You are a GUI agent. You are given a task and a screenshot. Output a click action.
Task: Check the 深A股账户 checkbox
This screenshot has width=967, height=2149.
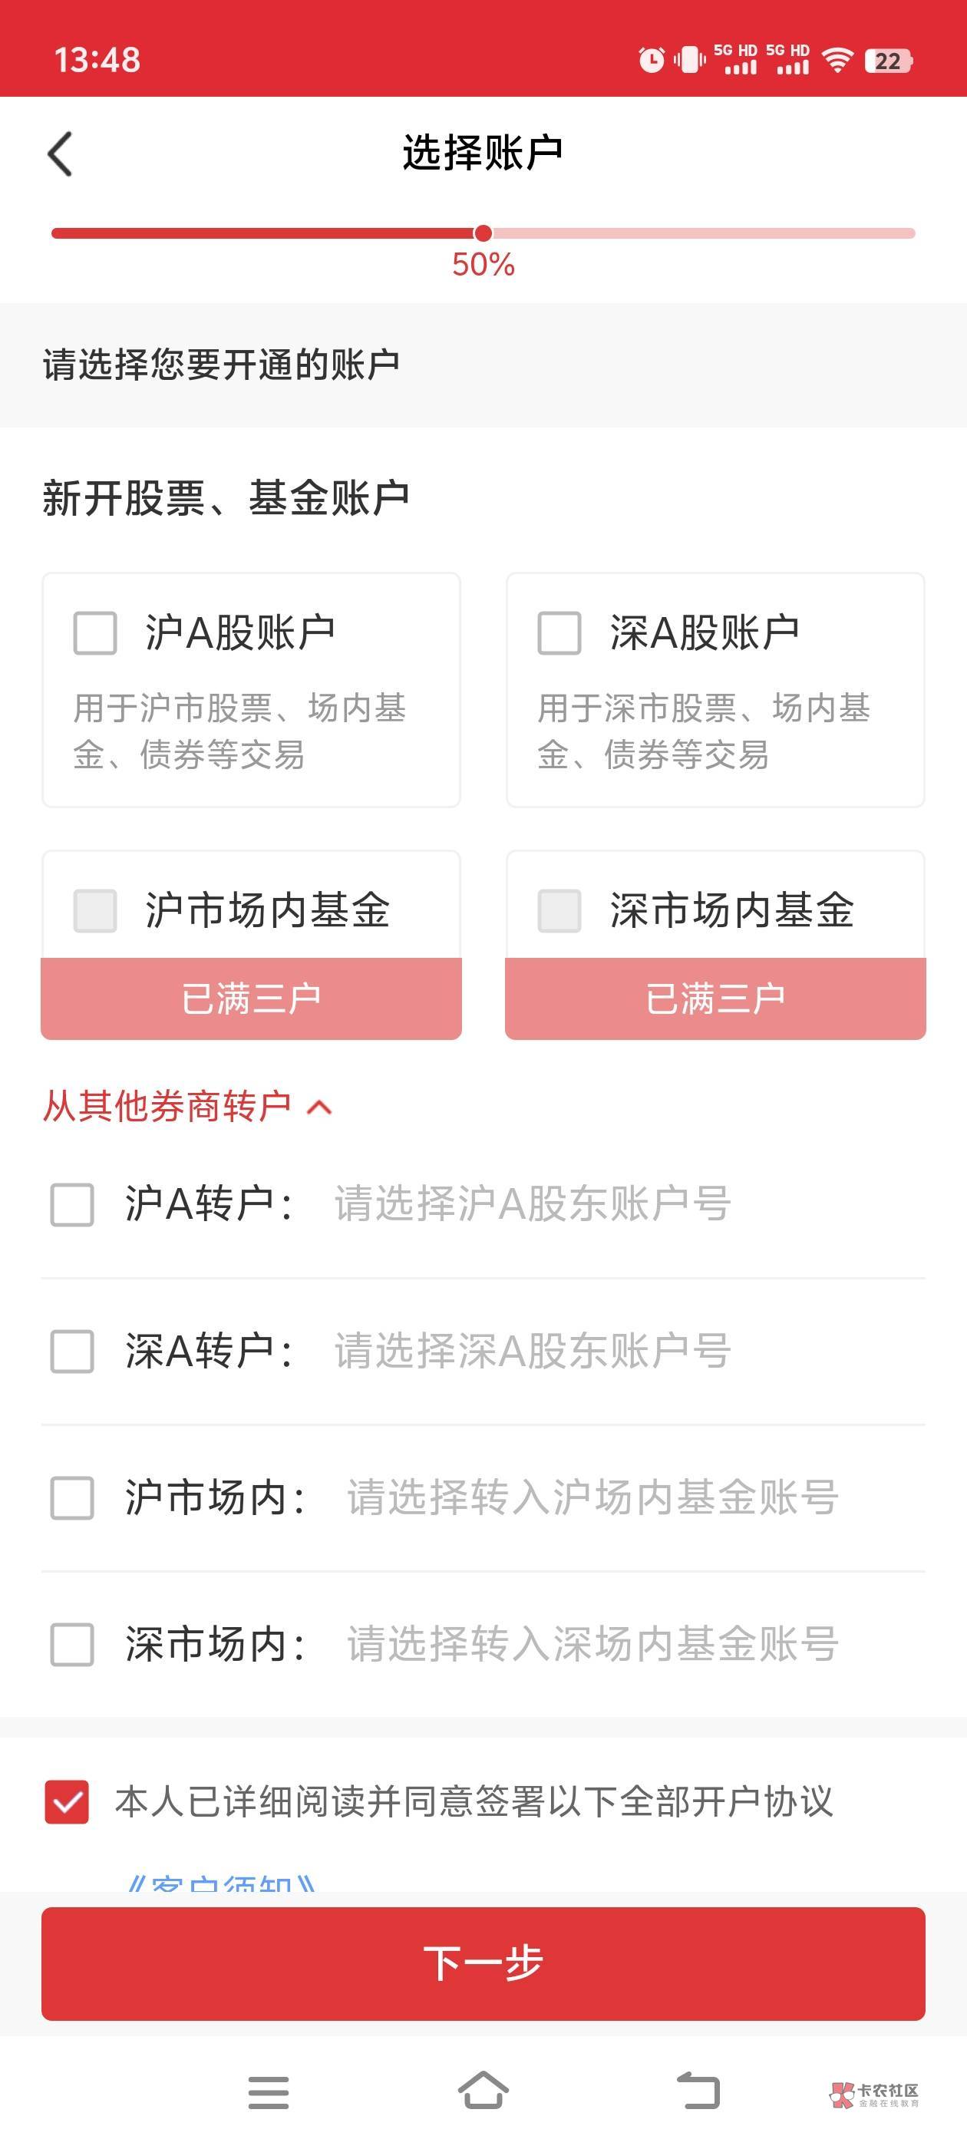tap(559, 633)
